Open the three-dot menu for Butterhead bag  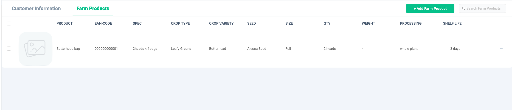coord(502,49)
